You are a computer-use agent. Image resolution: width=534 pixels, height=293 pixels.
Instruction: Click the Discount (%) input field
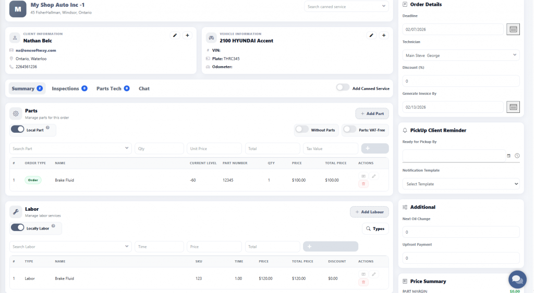pos(461,81)
